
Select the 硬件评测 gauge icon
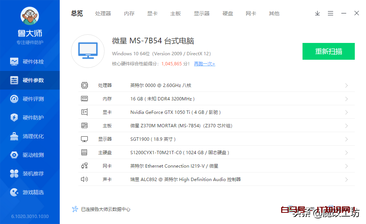tap(14, 99)
